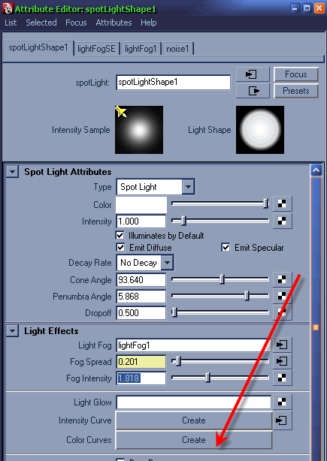
Task: Click the go to output connection arrow icon
Action: click(253, 91)
